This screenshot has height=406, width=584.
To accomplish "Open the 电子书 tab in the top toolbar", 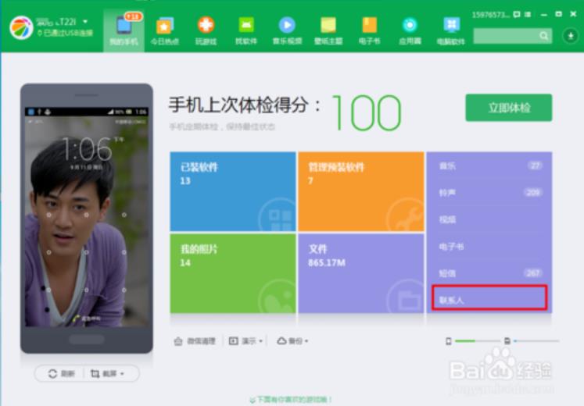I will pyautogui.click(x=370, y=30).
